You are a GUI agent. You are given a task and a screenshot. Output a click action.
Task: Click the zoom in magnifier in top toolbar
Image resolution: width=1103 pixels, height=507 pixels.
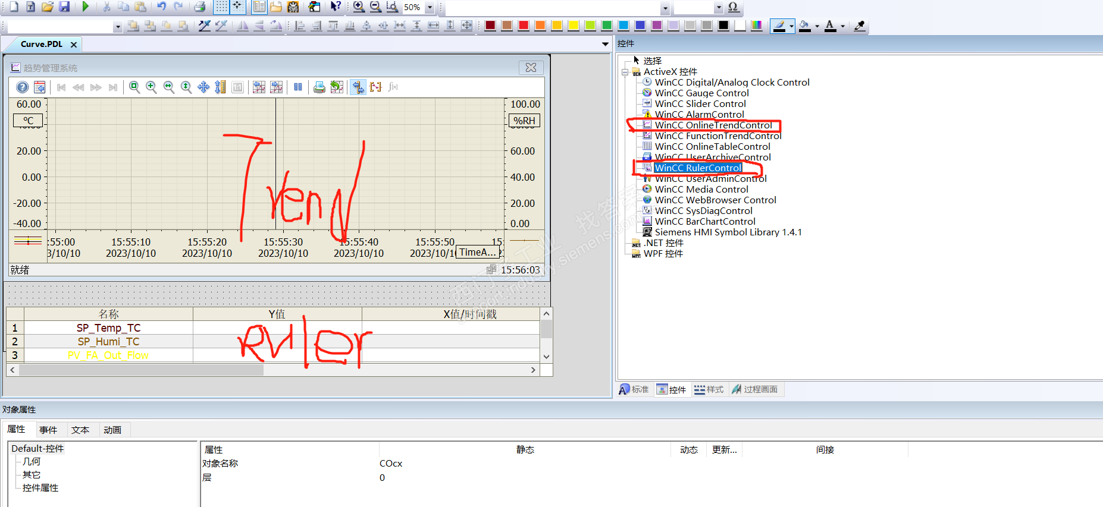tap(359, 7)
